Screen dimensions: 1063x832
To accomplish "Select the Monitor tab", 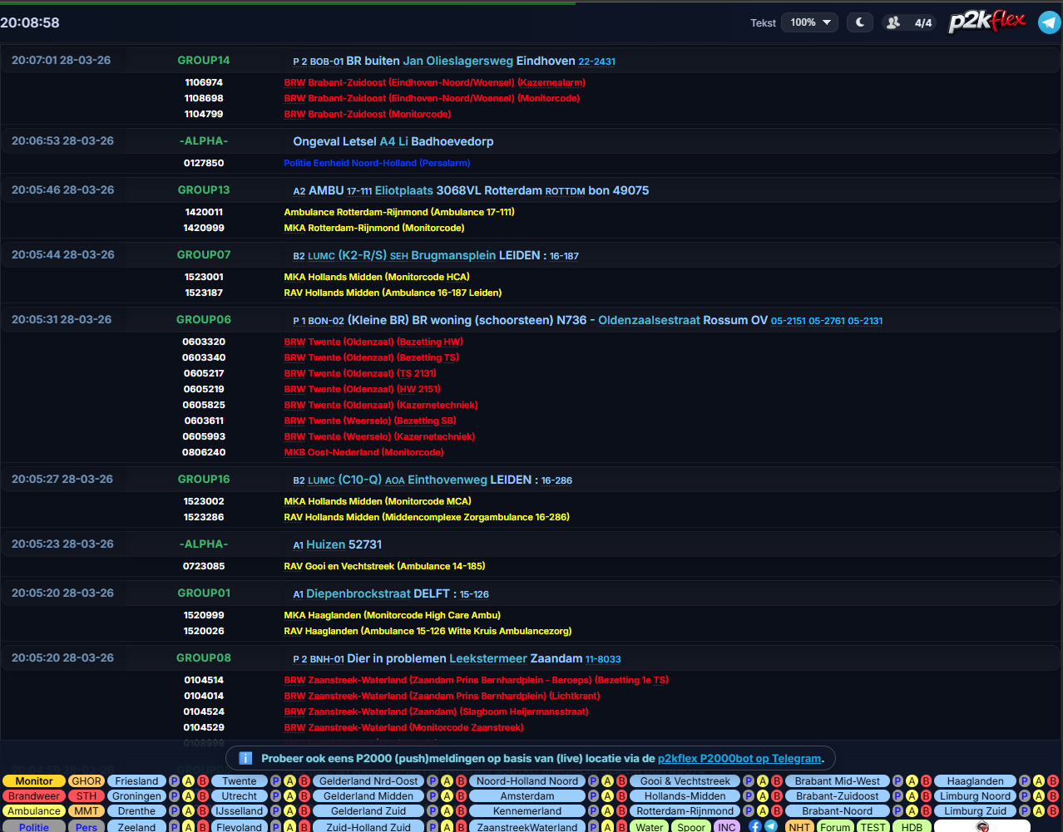I will [34, 781].
